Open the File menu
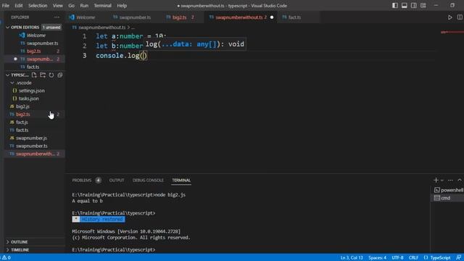The width and height of the screenshot is (464, 261). coord(6,5)
